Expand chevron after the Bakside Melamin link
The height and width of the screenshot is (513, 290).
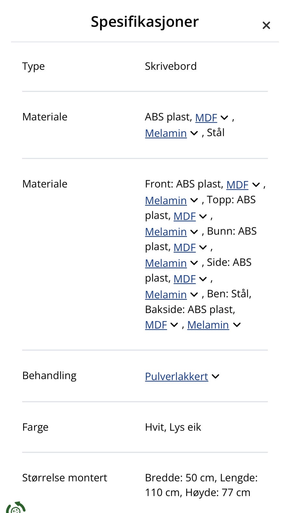[237, 325]
